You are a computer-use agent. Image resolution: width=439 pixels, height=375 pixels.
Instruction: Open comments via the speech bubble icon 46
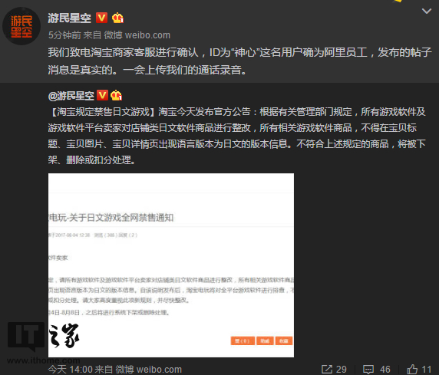(368, 370)
